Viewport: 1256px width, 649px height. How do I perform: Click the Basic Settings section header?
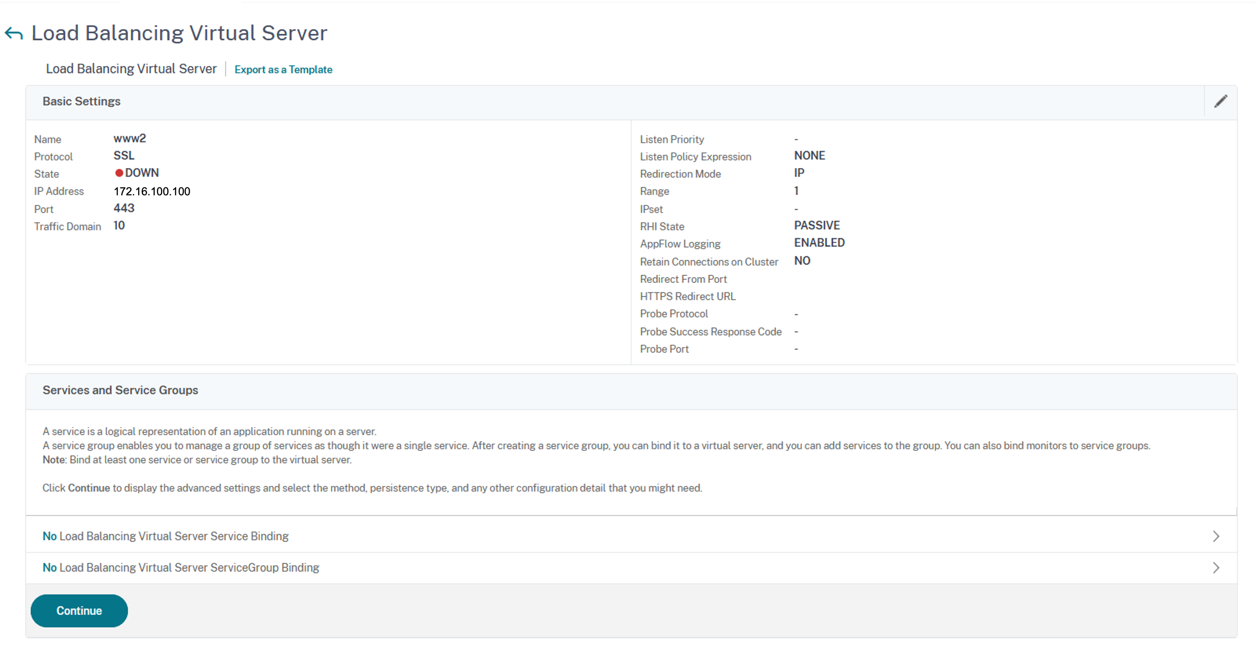[x=81, y=101]
